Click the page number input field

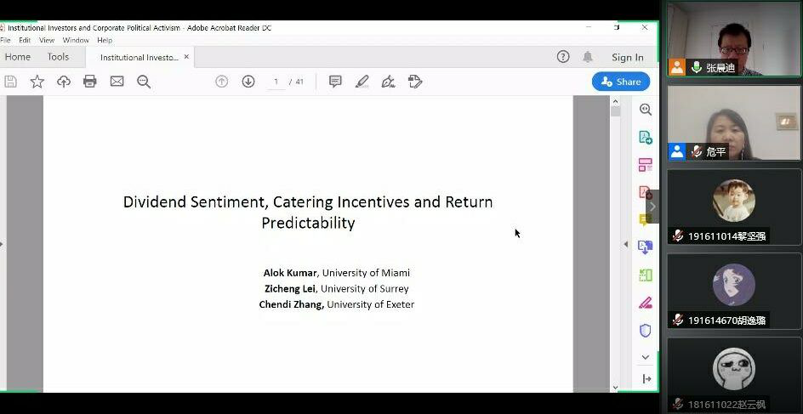(276, 82)
